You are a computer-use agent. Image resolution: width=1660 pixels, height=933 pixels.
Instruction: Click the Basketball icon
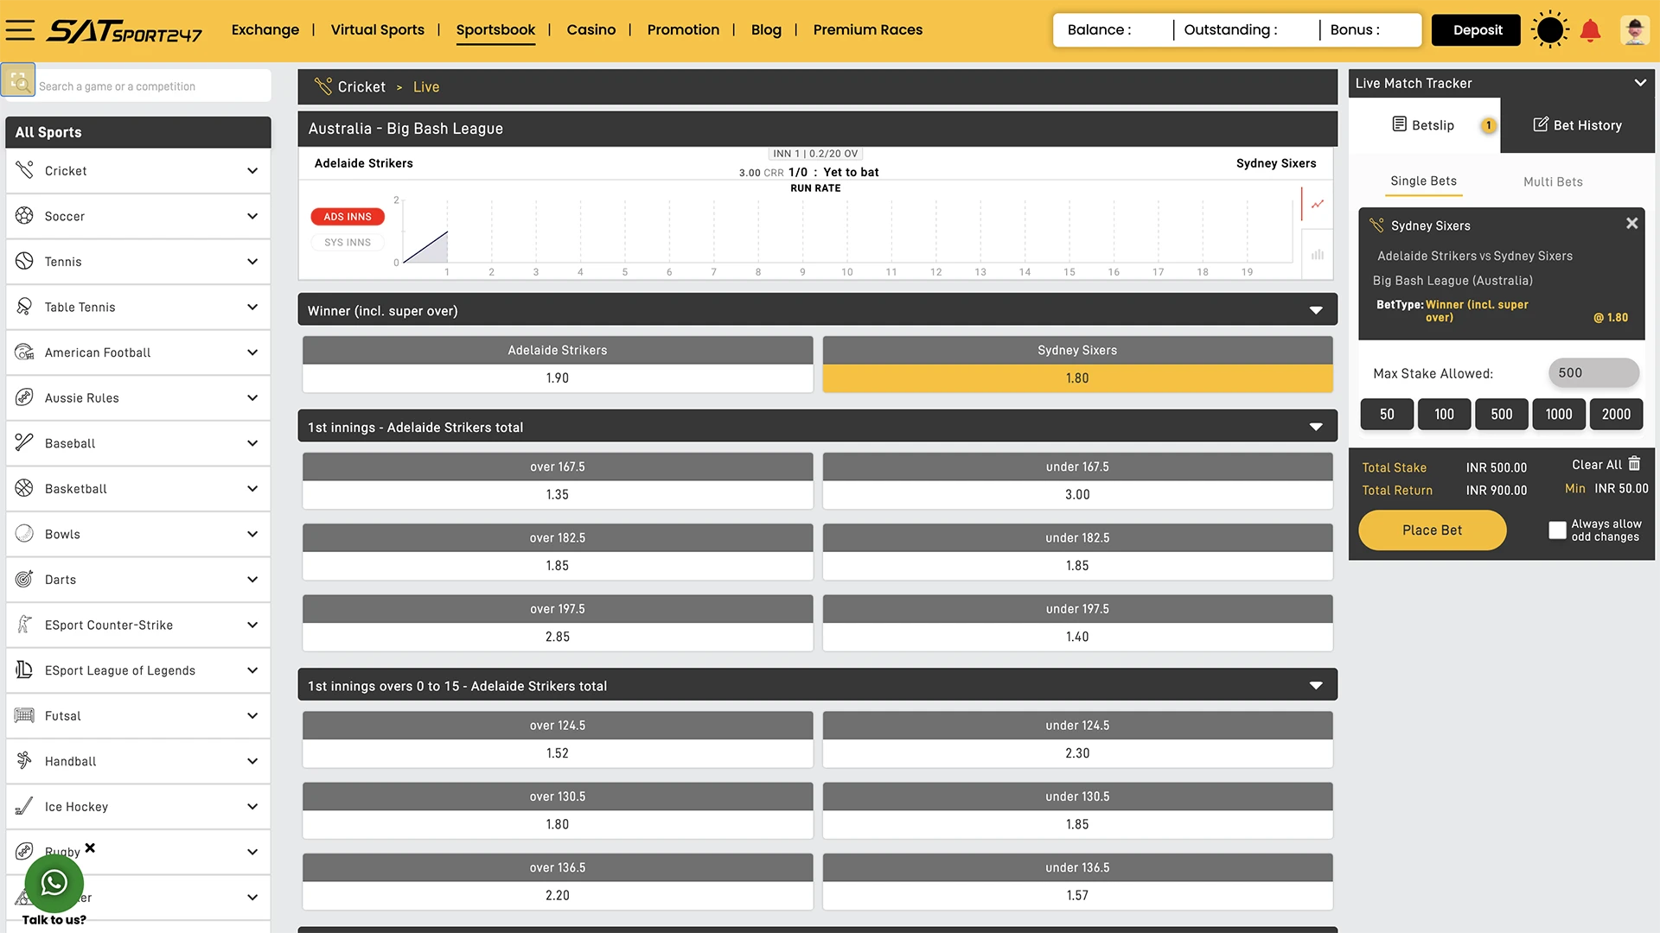(24, 488)
